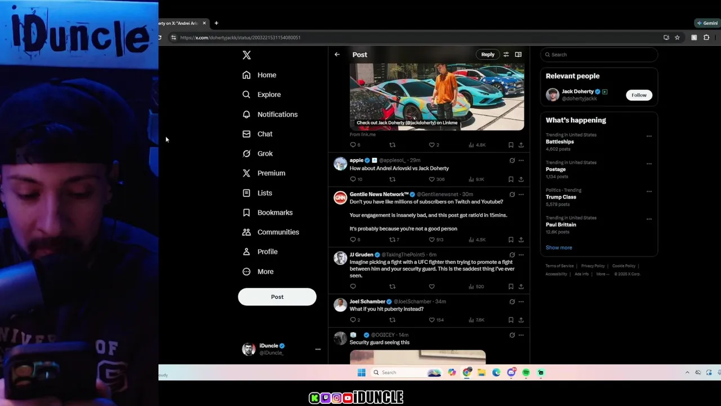Click the X logo in the sidebar
The image size is (721, 406).
point(247,55)
